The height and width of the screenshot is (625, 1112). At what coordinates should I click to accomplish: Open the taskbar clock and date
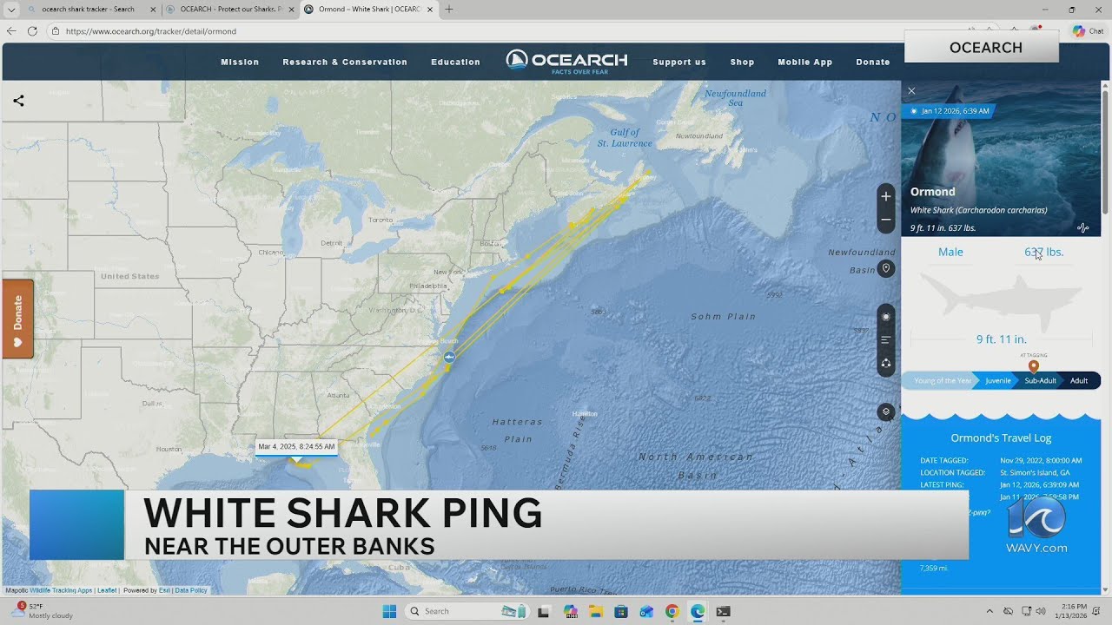1069,611
